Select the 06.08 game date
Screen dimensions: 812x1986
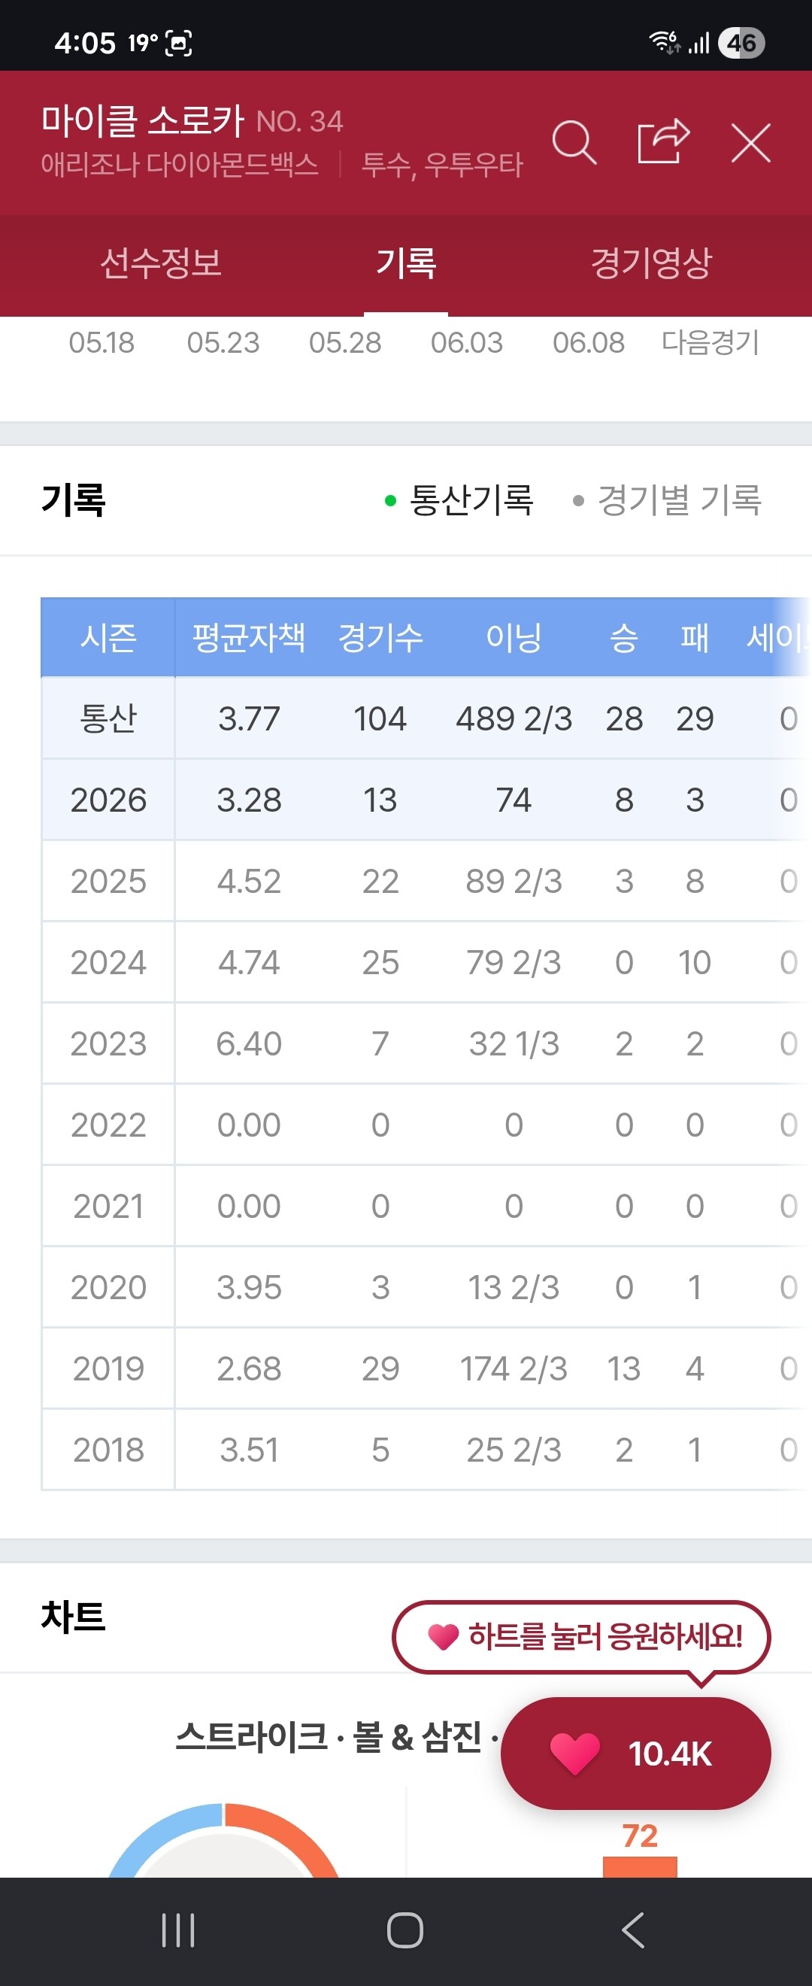(589, 342)
